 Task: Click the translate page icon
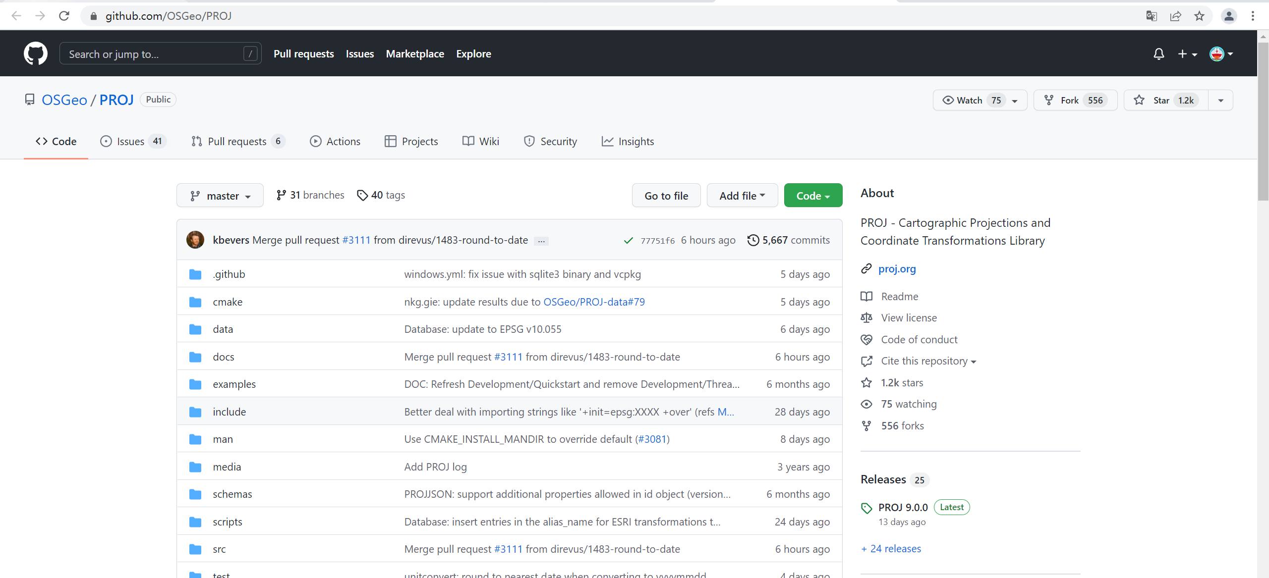coord(1152,16)
